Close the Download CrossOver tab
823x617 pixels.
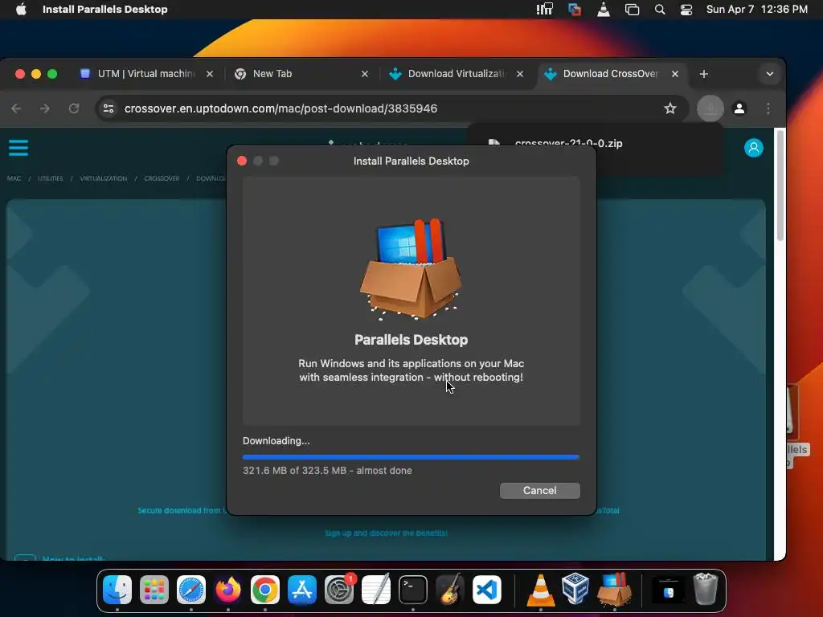pyautogui.click(x=675, y=74)
